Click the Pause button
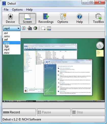 coord(54,112)
